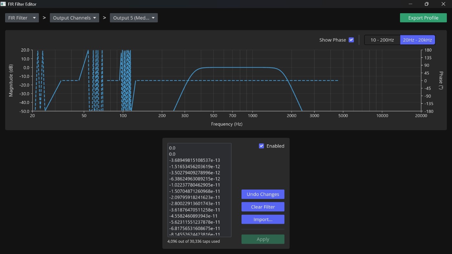This screenshot has width=452, height=254.
Task: Uncheck the Show Phase checkbox
Action: point(351,40)
